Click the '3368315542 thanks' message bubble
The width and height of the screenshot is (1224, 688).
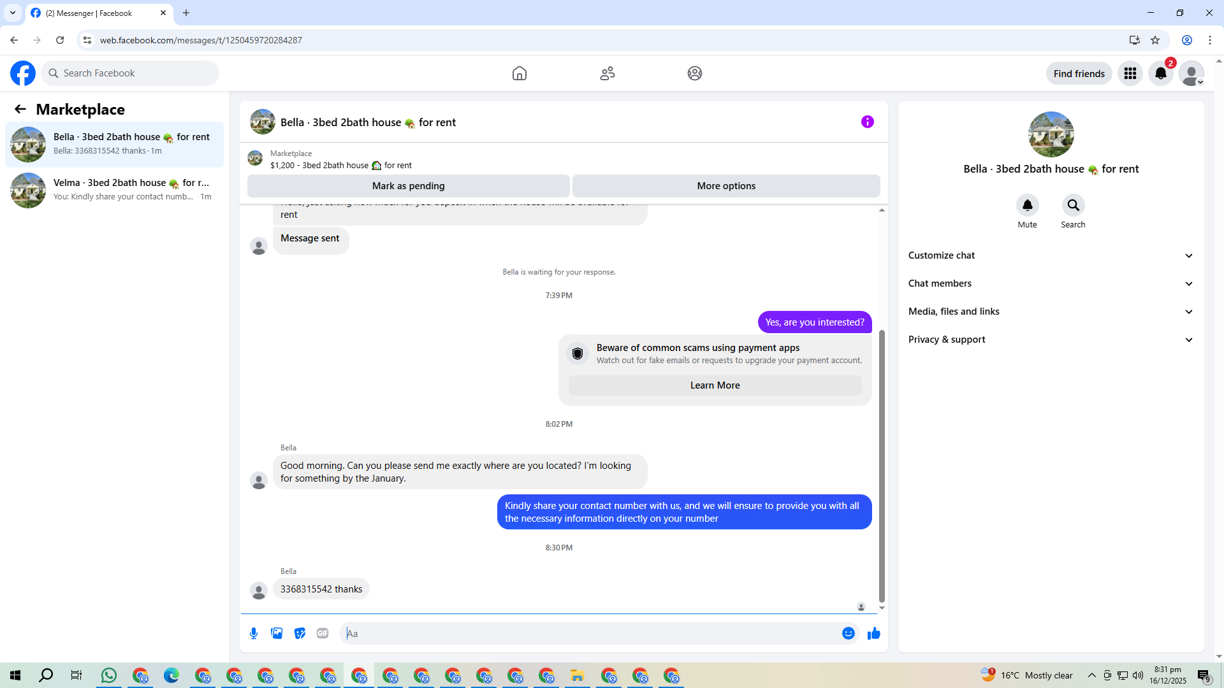click(x=321, y=589)
